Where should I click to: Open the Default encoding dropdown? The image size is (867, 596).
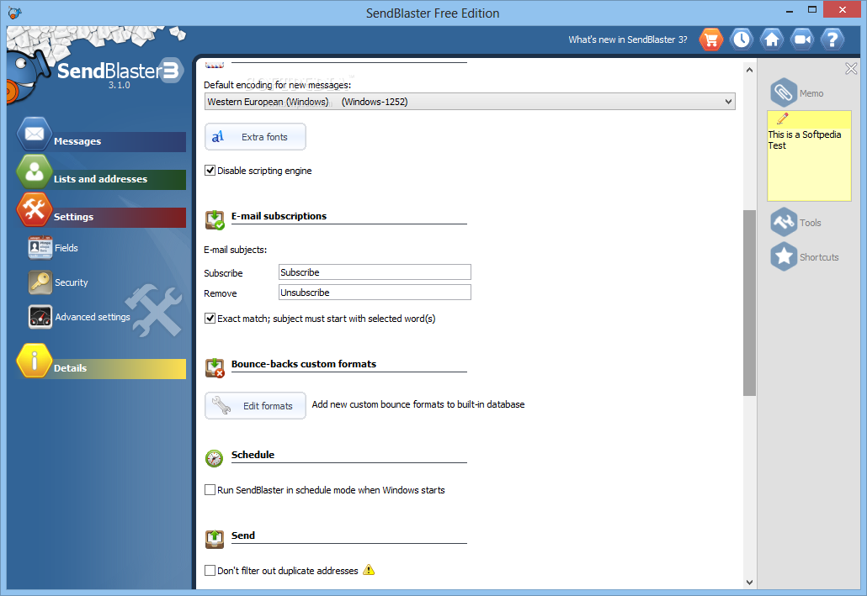(470, 102)
